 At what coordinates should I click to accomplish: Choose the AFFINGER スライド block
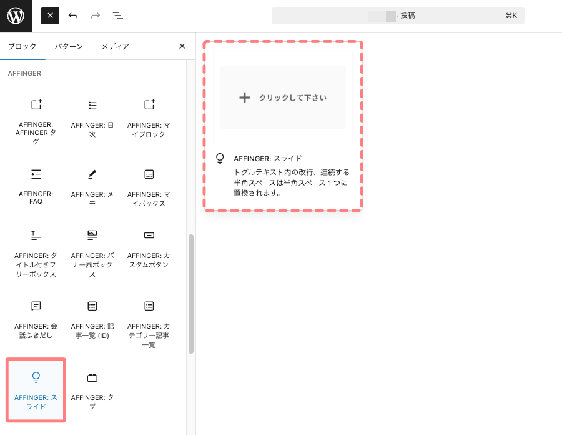(36, 389)
